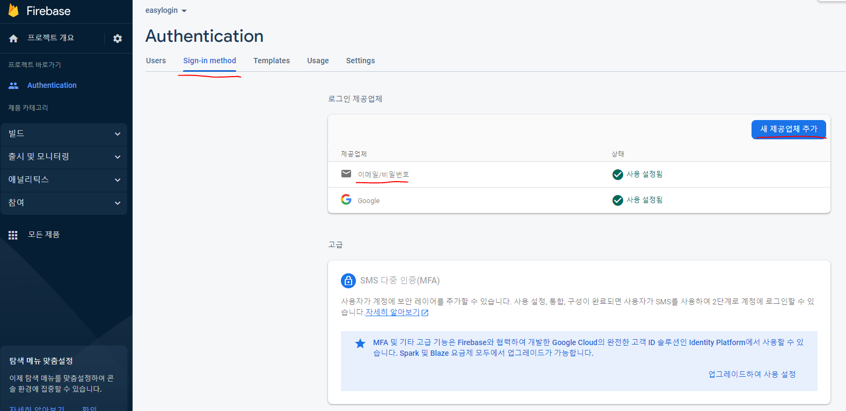This screenshot has height=411, width=846.
Task: Click the star icon in MFA notice
Action: [360, 343]
